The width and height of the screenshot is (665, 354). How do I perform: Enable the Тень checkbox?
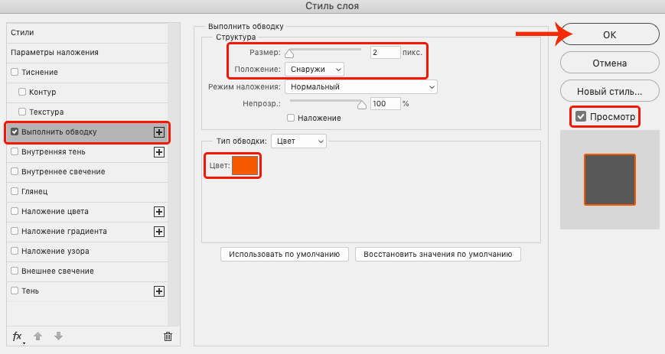(x=15, y=291)
